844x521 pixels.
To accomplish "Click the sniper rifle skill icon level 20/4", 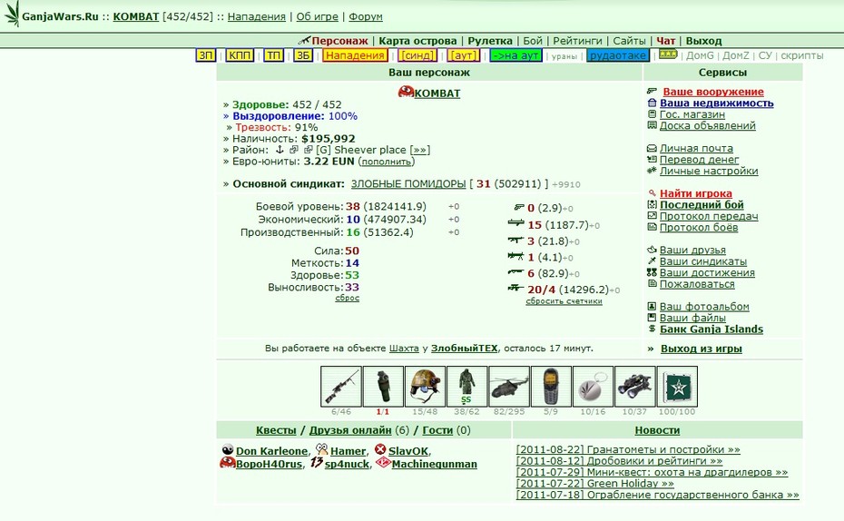I will click(x=515, y=288).
